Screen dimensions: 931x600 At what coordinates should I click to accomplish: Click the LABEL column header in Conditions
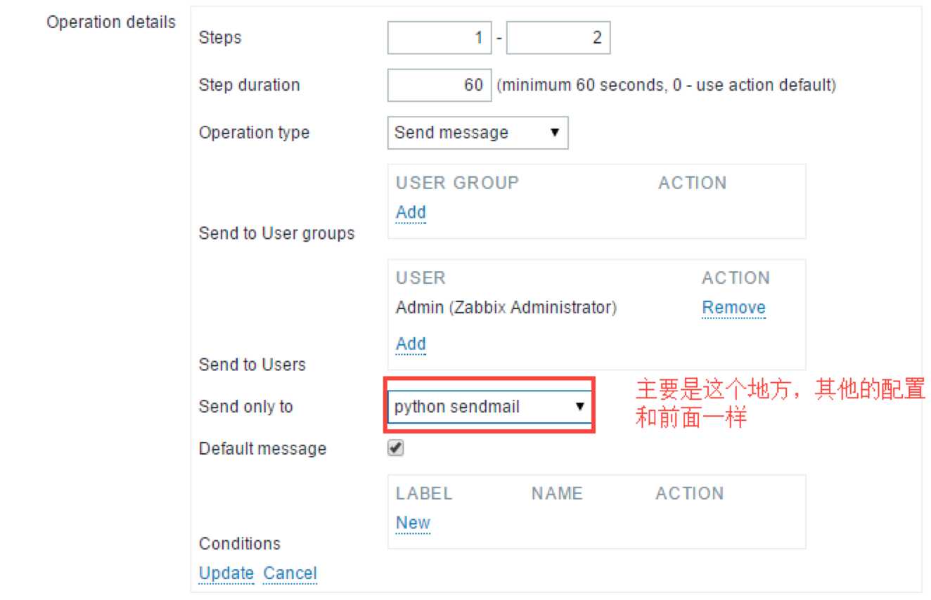point(423,494)
